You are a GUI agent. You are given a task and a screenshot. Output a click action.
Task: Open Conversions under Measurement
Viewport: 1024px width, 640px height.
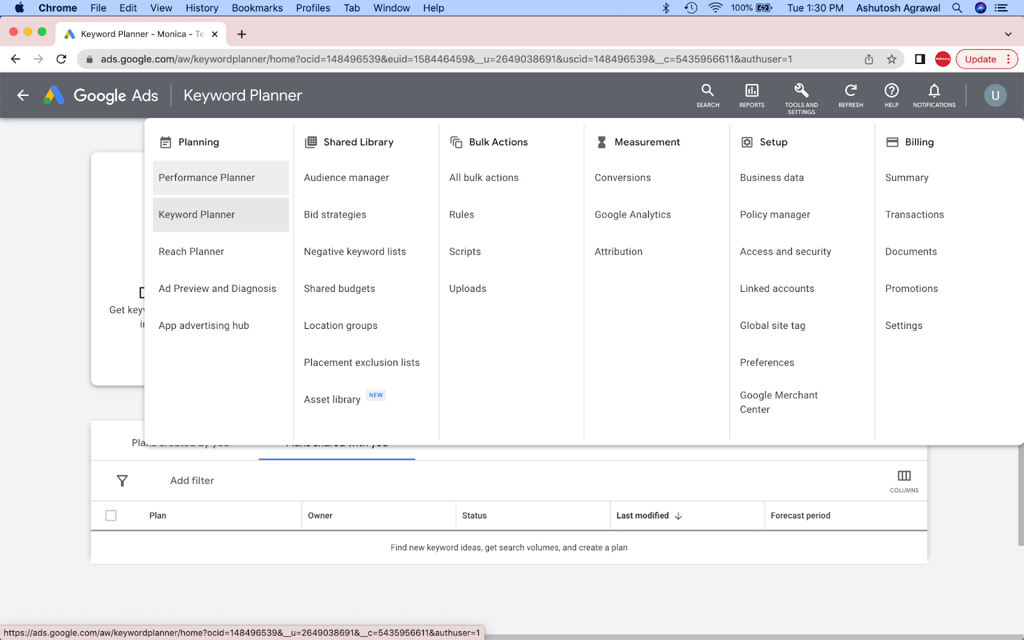[x=623, y=178]
